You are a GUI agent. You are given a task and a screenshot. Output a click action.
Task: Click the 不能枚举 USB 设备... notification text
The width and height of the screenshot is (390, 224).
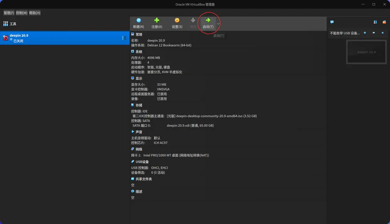(x=345, y=33)
